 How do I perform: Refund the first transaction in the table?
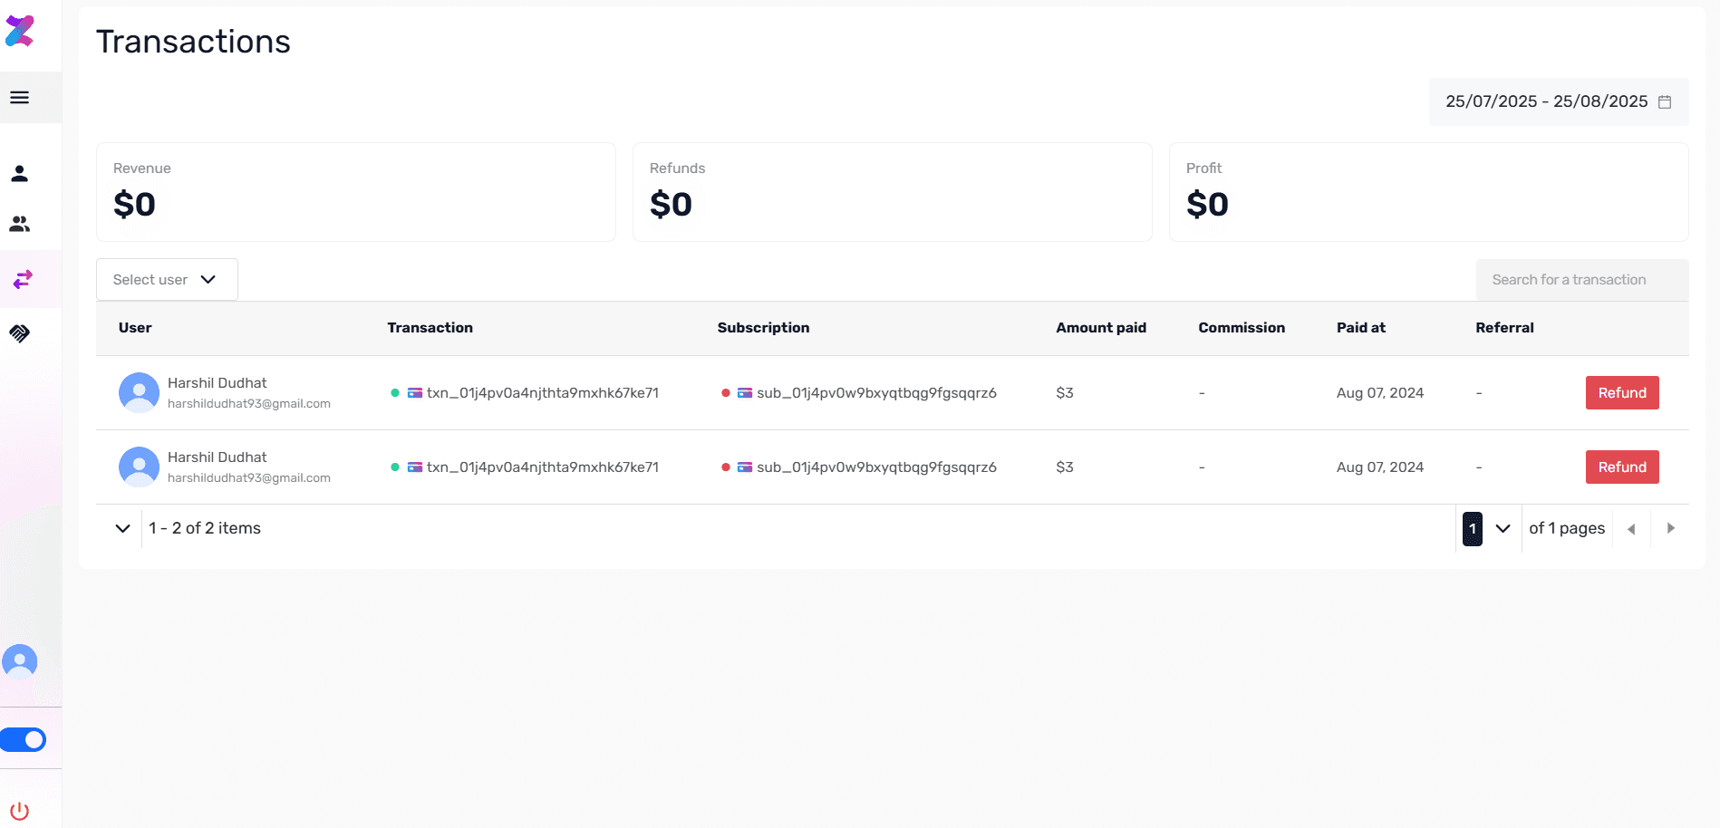point(1621,392)
